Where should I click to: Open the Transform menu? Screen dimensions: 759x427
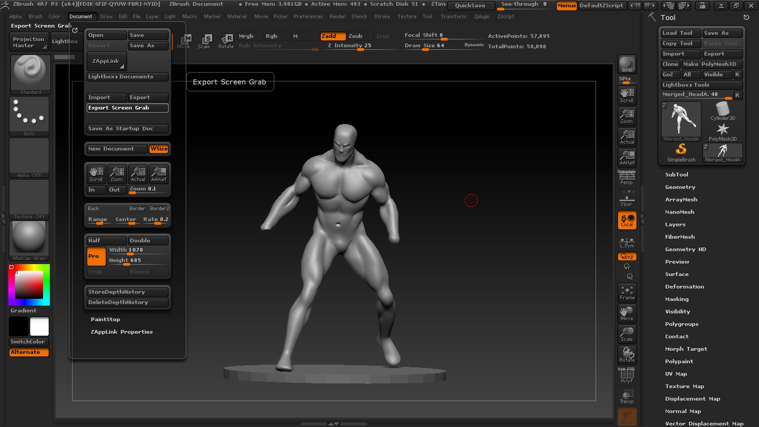453,17
